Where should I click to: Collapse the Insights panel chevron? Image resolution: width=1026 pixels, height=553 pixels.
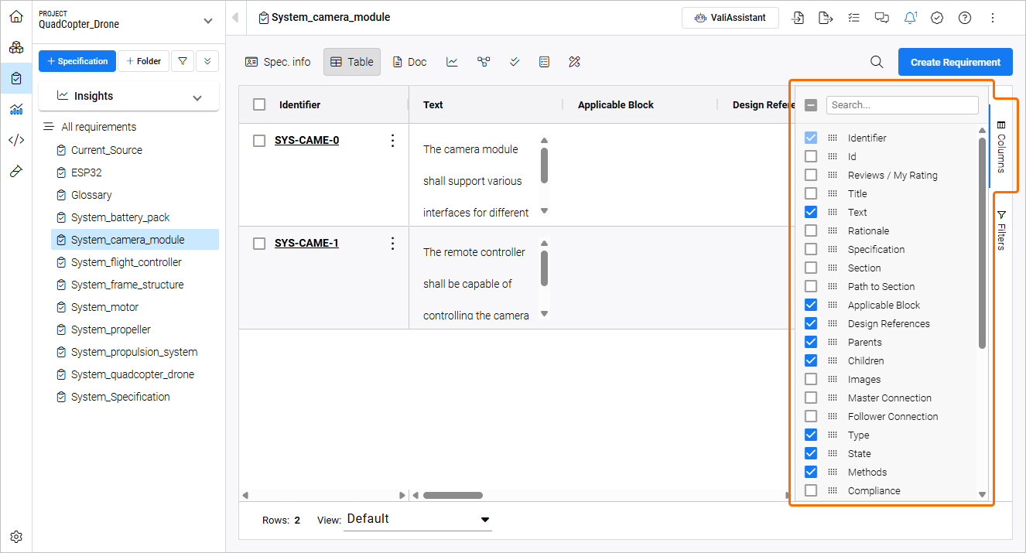pos(197,97)
